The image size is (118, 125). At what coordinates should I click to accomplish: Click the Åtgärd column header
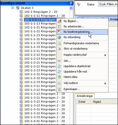coord(97,102)
